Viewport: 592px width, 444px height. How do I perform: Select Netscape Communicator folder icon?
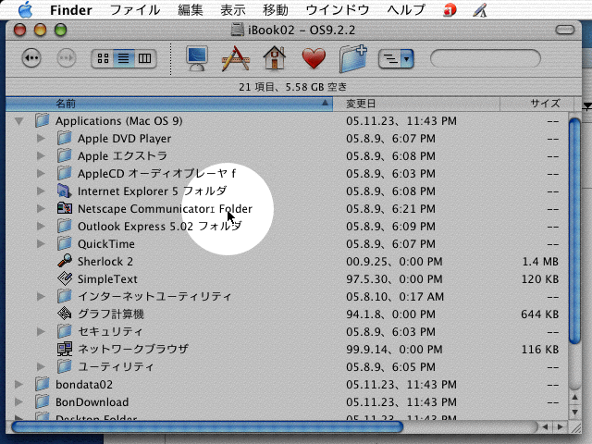tap(65, 208)
